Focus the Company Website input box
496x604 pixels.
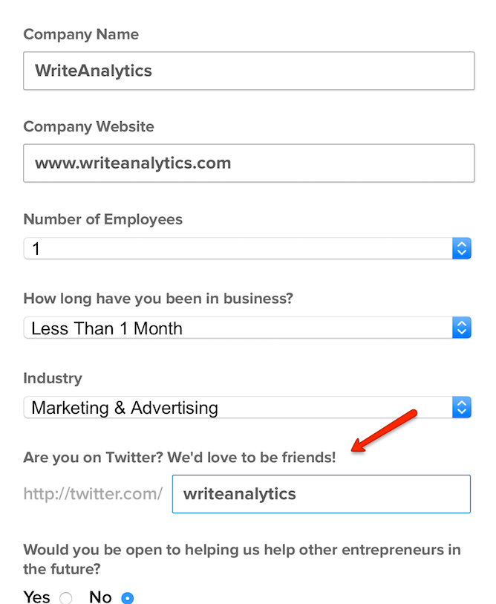click(249, 163)
